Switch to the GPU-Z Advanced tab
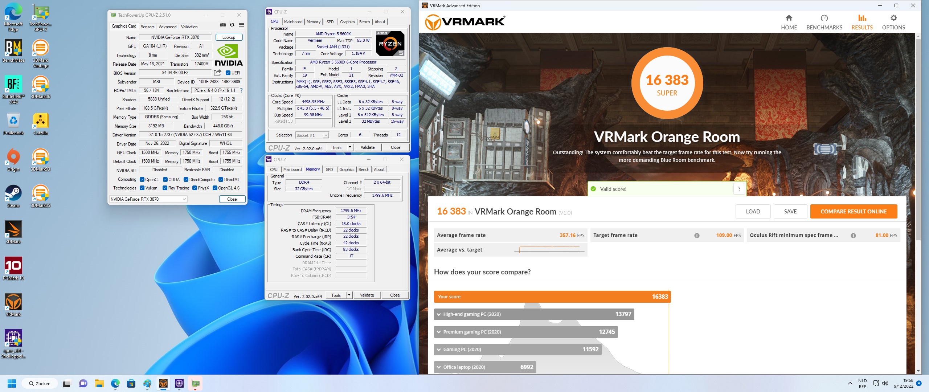Screen dimensions: 929x392 pyautogui.click(x=168, y=27)
